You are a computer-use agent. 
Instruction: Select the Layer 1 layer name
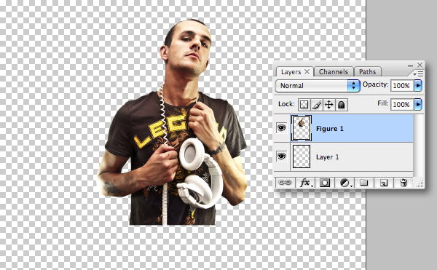(x=328, y=157)
